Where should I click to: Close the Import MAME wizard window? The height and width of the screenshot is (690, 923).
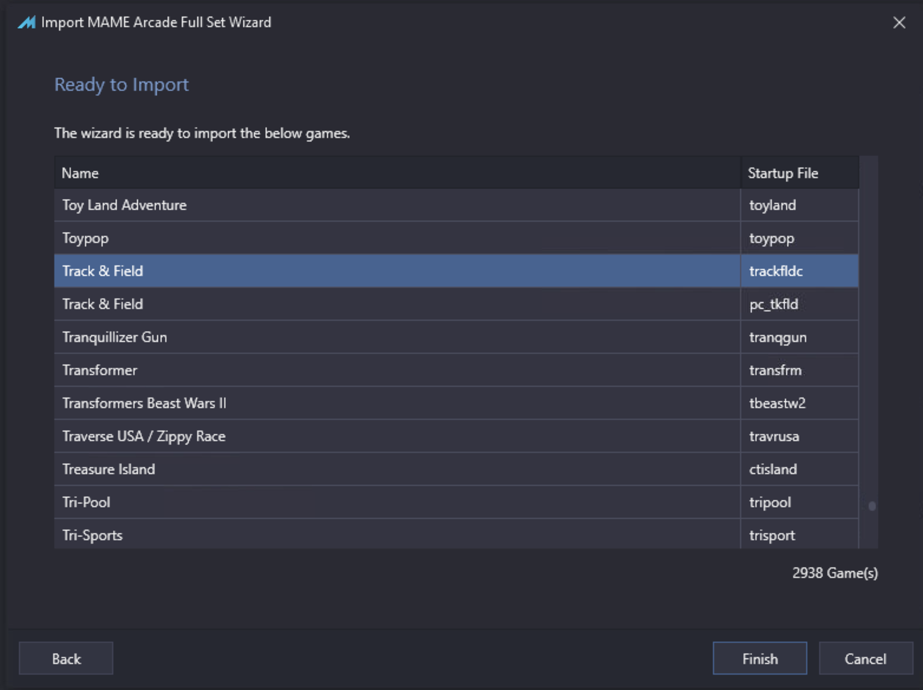click(899, 22)
